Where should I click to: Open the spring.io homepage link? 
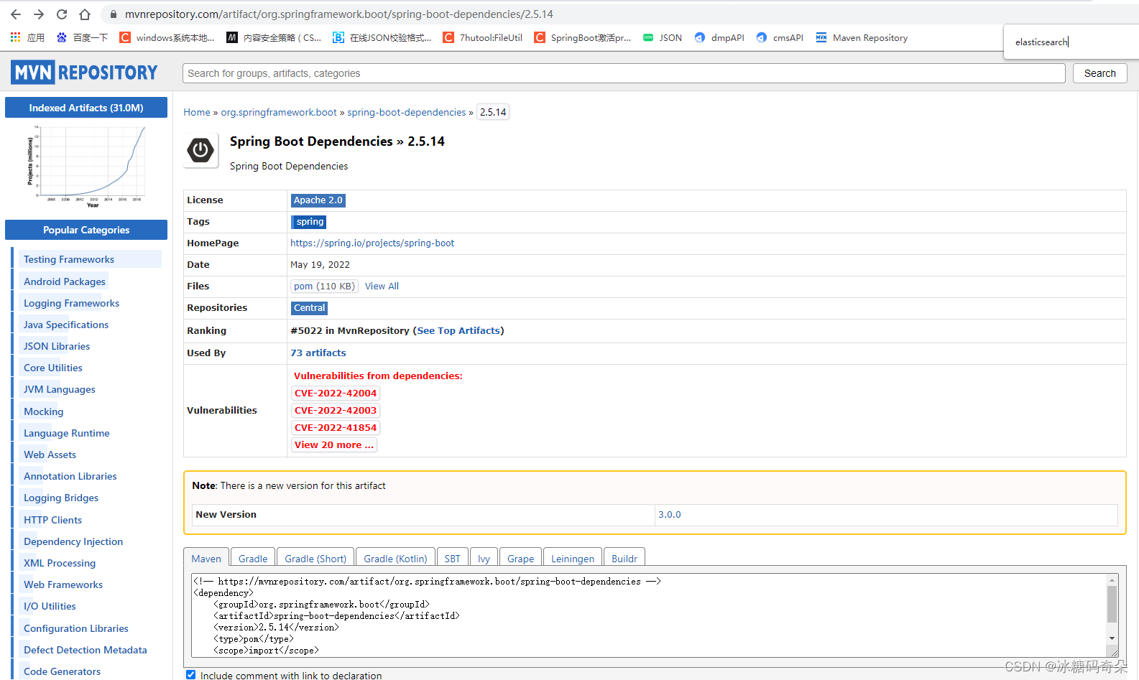372,243
